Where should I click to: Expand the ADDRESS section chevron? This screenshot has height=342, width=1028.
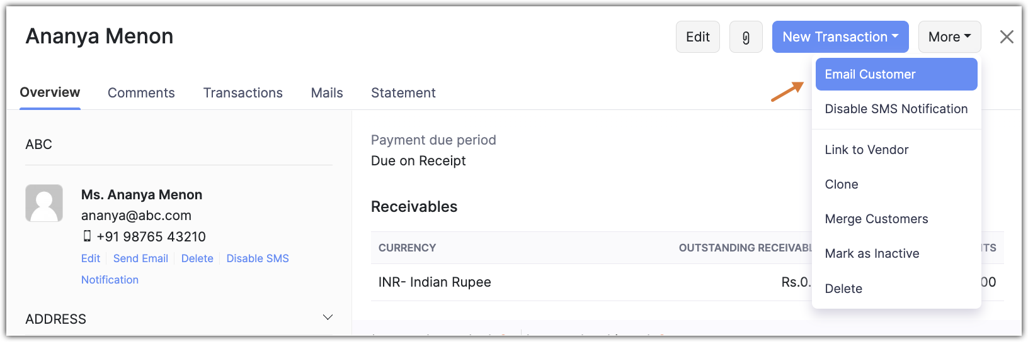tap(328, 317)
